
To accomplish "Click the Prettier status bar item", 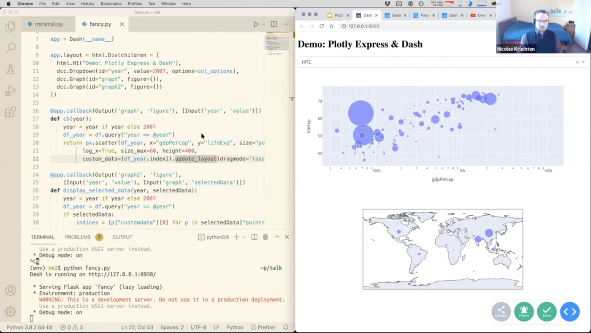I will click(263, 327).
